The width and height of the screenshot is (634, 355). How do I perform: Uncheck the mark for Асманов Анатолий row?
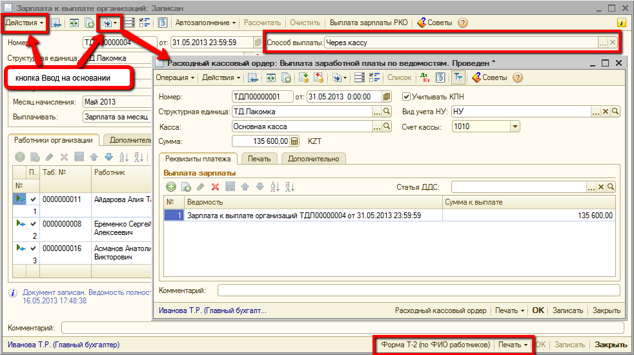click(x=33, y=249)
